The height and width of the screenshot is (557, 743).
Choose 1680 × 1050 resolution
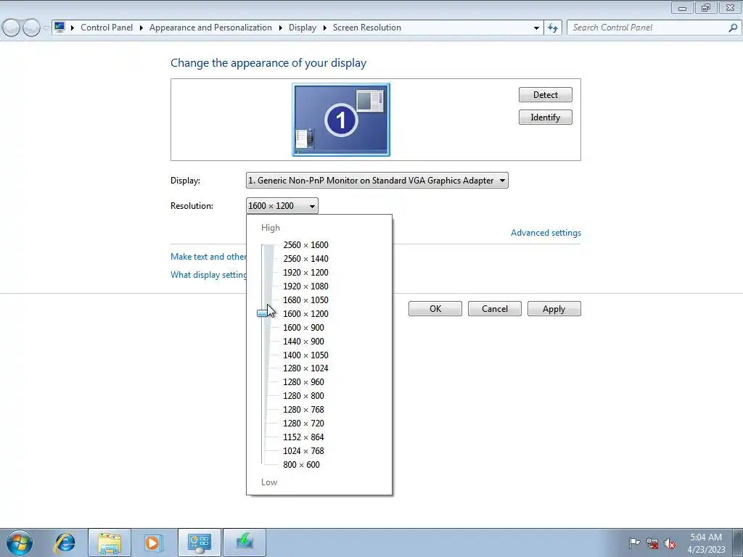[x=305, y=300]
